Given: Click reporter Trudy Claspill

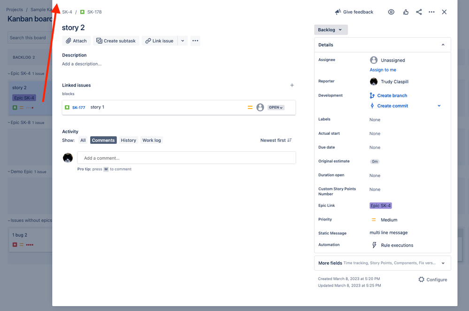Looking at the screenshot, I should tap(389, 81).
